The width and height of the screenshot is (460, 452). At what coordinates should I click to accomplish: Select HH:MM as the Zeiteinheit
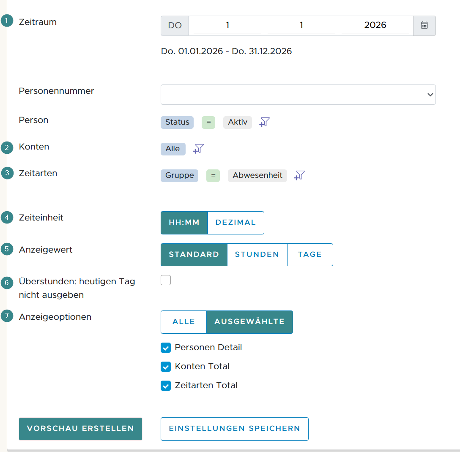click(184, 223)
